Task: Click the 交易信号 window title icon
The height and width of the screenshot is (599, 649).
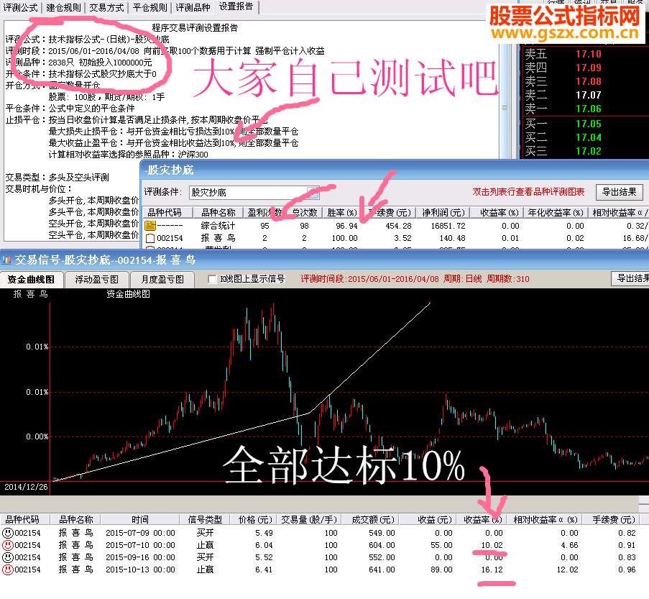Action: [6, 260]
